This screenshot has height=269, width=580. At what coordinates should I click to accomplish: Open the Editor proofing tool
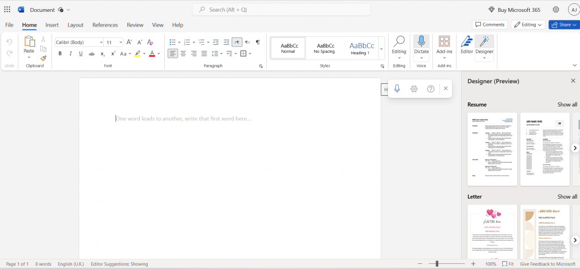pos(467,45)
